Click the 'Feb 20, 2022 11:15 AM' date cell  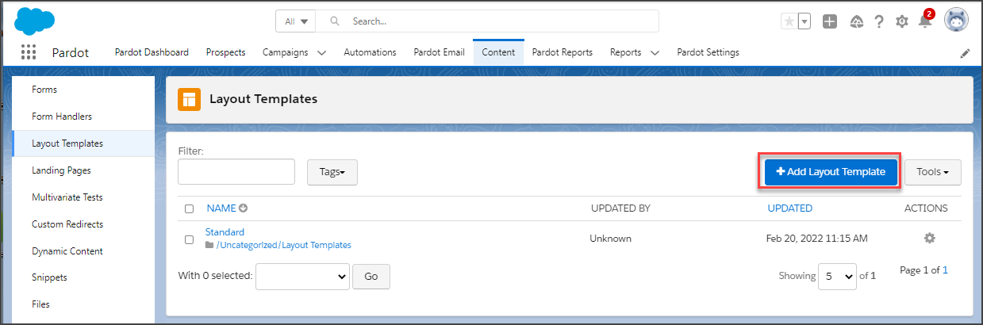pos(816,239)
